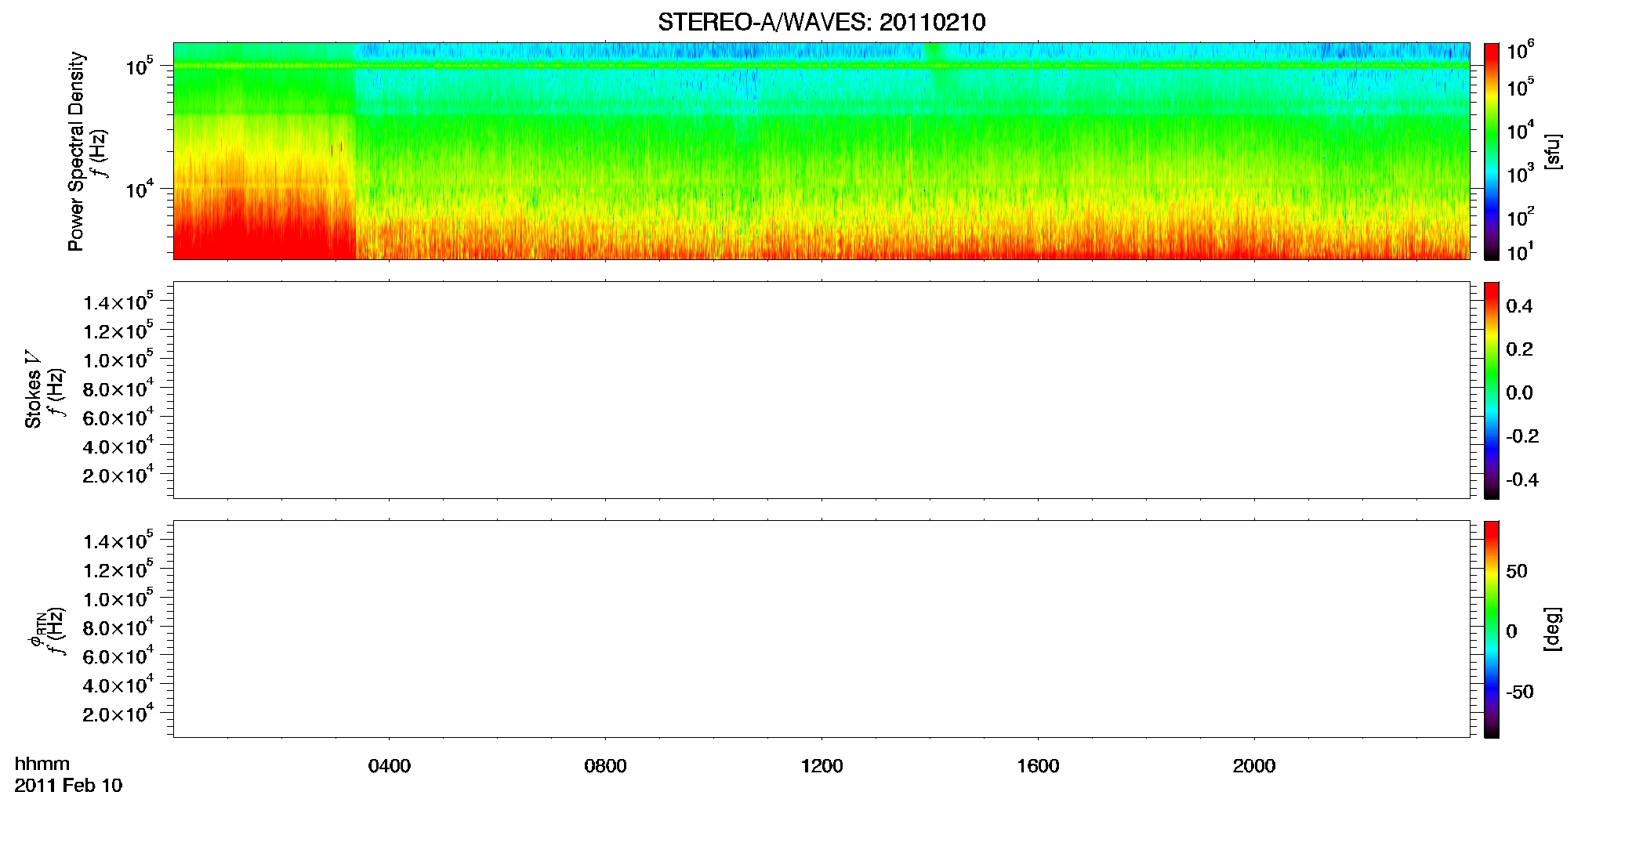Click the 2011 Feb 10 date label
The height and width of the screenshot is (846, 1643).
68,785
